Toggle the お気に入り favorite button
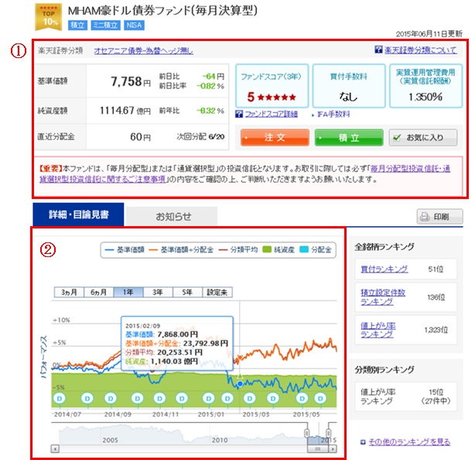 tap(423, 137)
